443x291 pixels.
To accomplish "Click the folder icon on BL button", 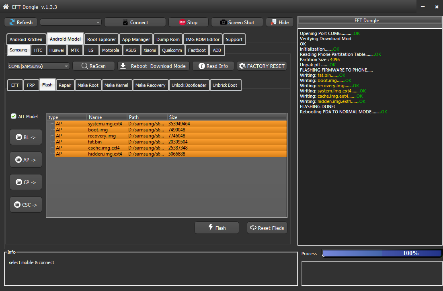I will tap(19, 137).
